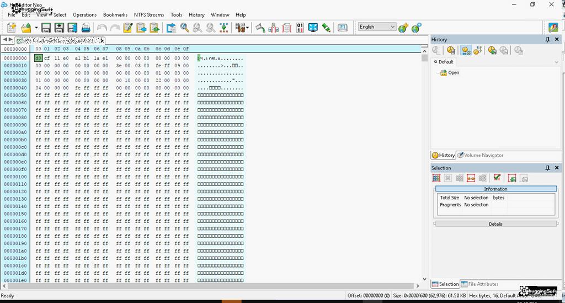The width and height of the screenshot is (565, 303).
Task: Expand the History tab list chevron
Action: pos(556,62)
